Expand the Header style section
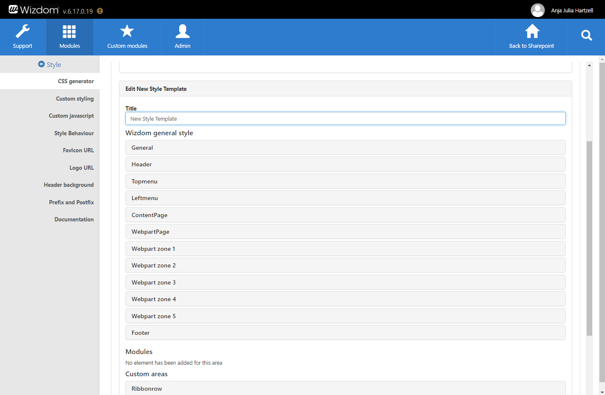The image size is (605, 395). point(345,164)
